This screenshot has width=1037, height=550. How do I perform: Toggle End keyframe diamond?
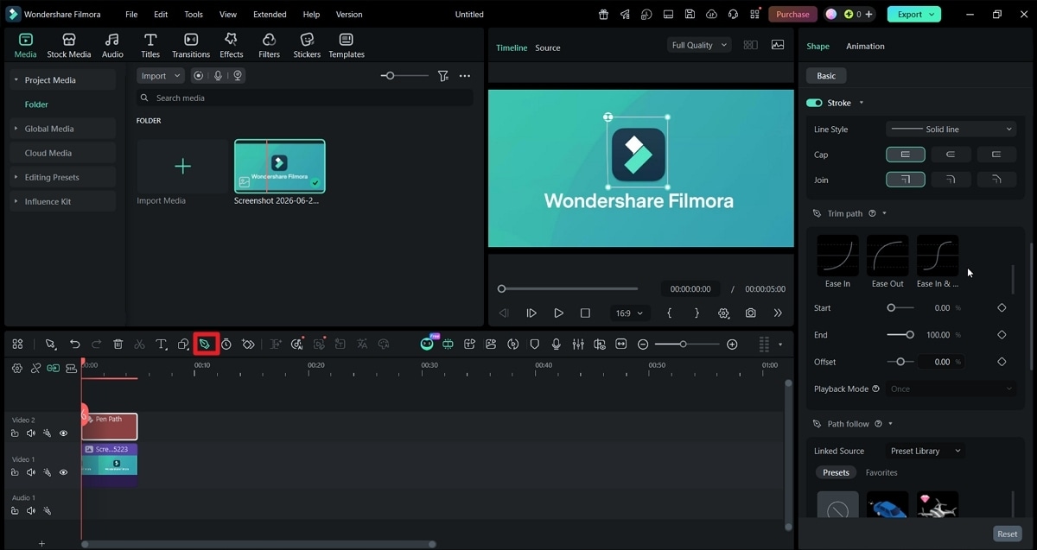1002,335
